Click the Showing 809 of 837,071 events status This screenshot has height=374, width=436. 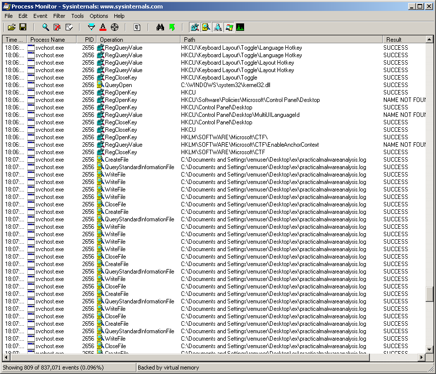coord(53,368)
